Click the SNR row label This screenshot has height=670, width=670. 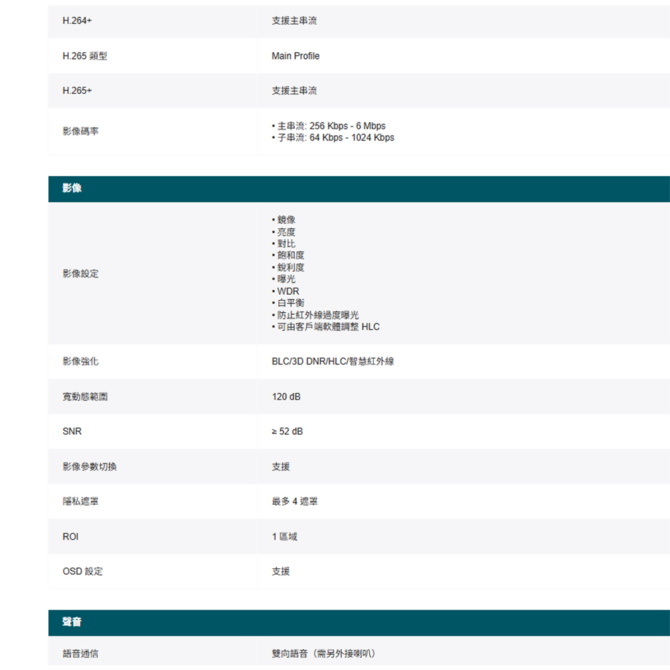tap(72, 432)
